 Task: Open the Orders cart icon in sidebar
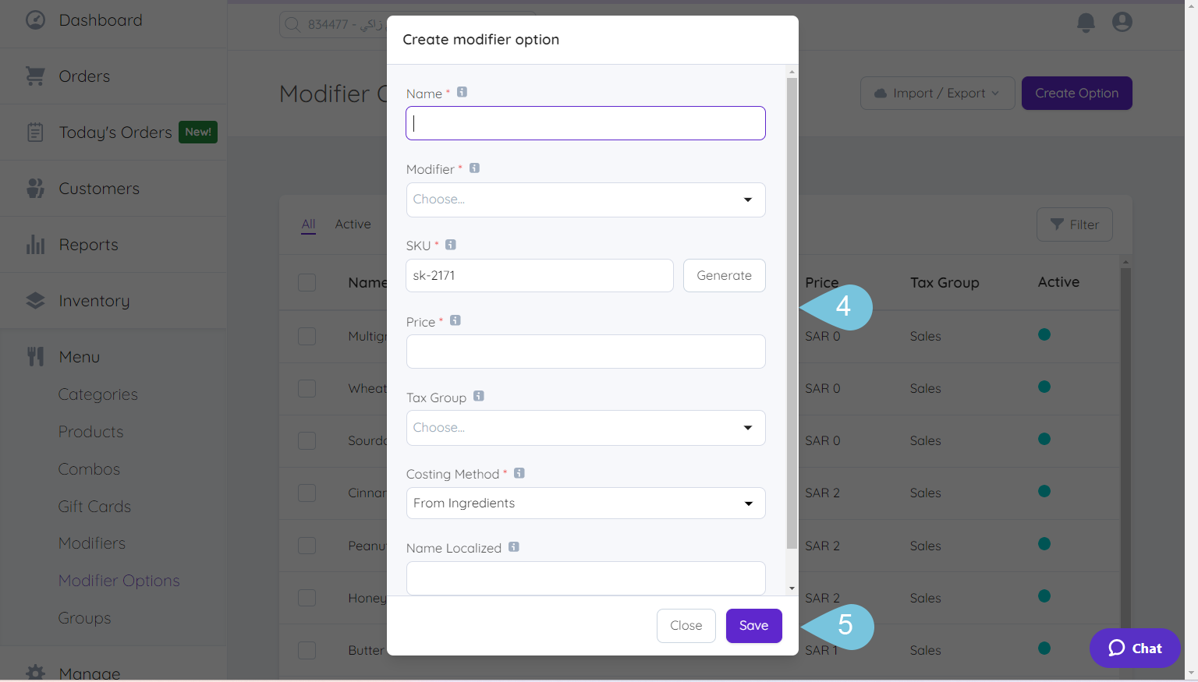pyautogui.click(x=35, y=76)
